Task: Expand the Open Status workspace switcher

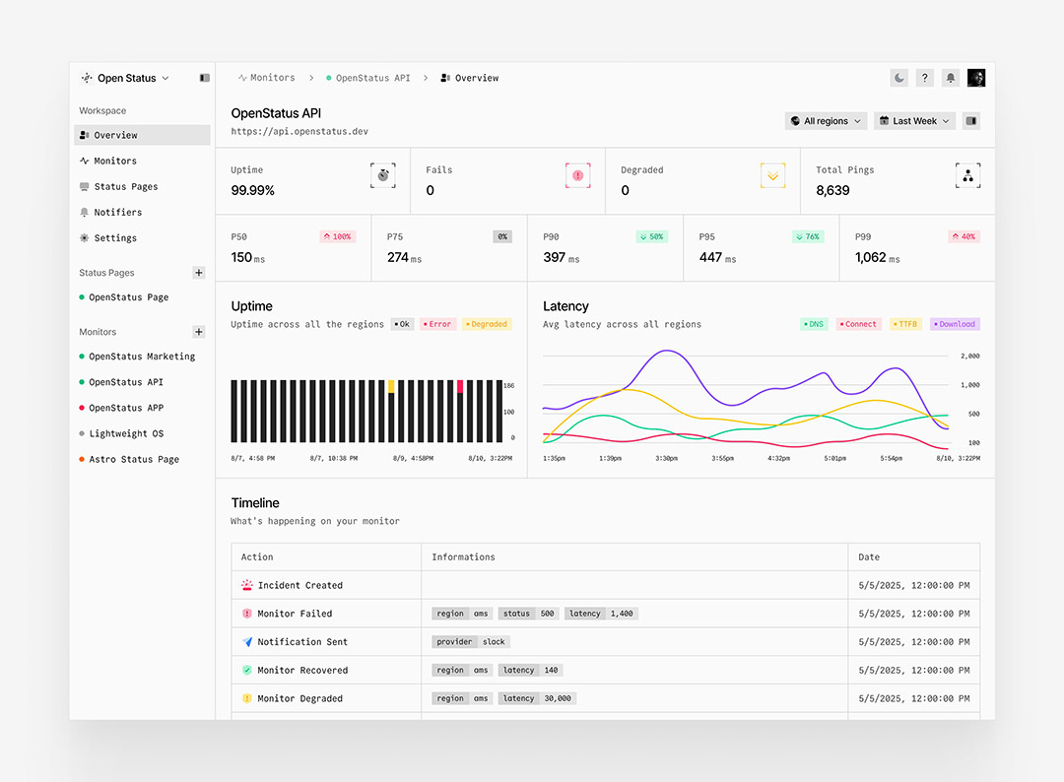Action: point(125,77)
